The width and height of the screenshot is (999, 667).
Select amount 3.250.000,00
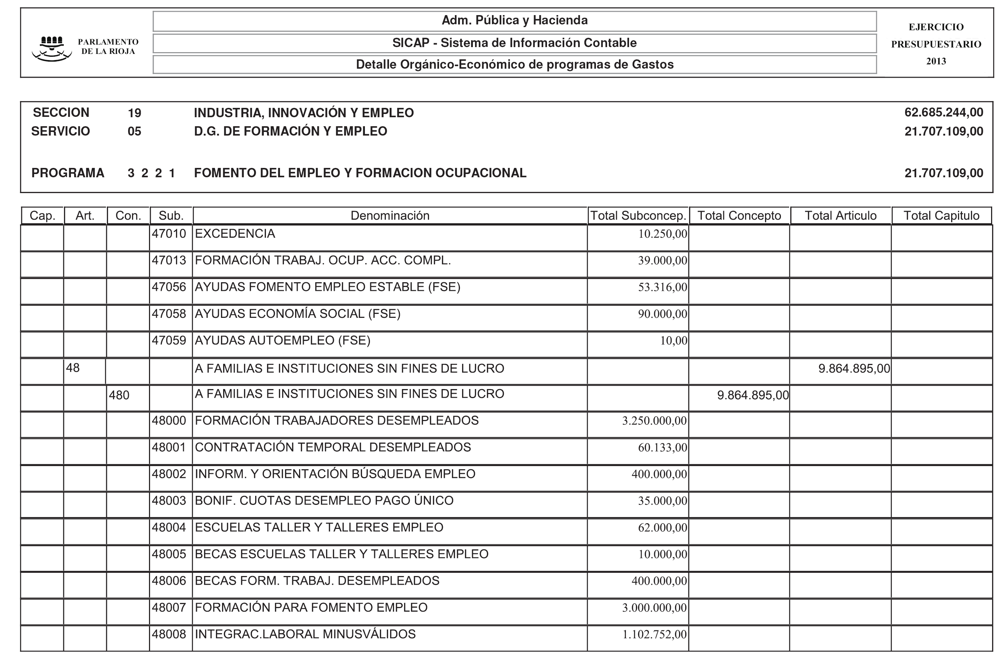[x=654, y=421]
